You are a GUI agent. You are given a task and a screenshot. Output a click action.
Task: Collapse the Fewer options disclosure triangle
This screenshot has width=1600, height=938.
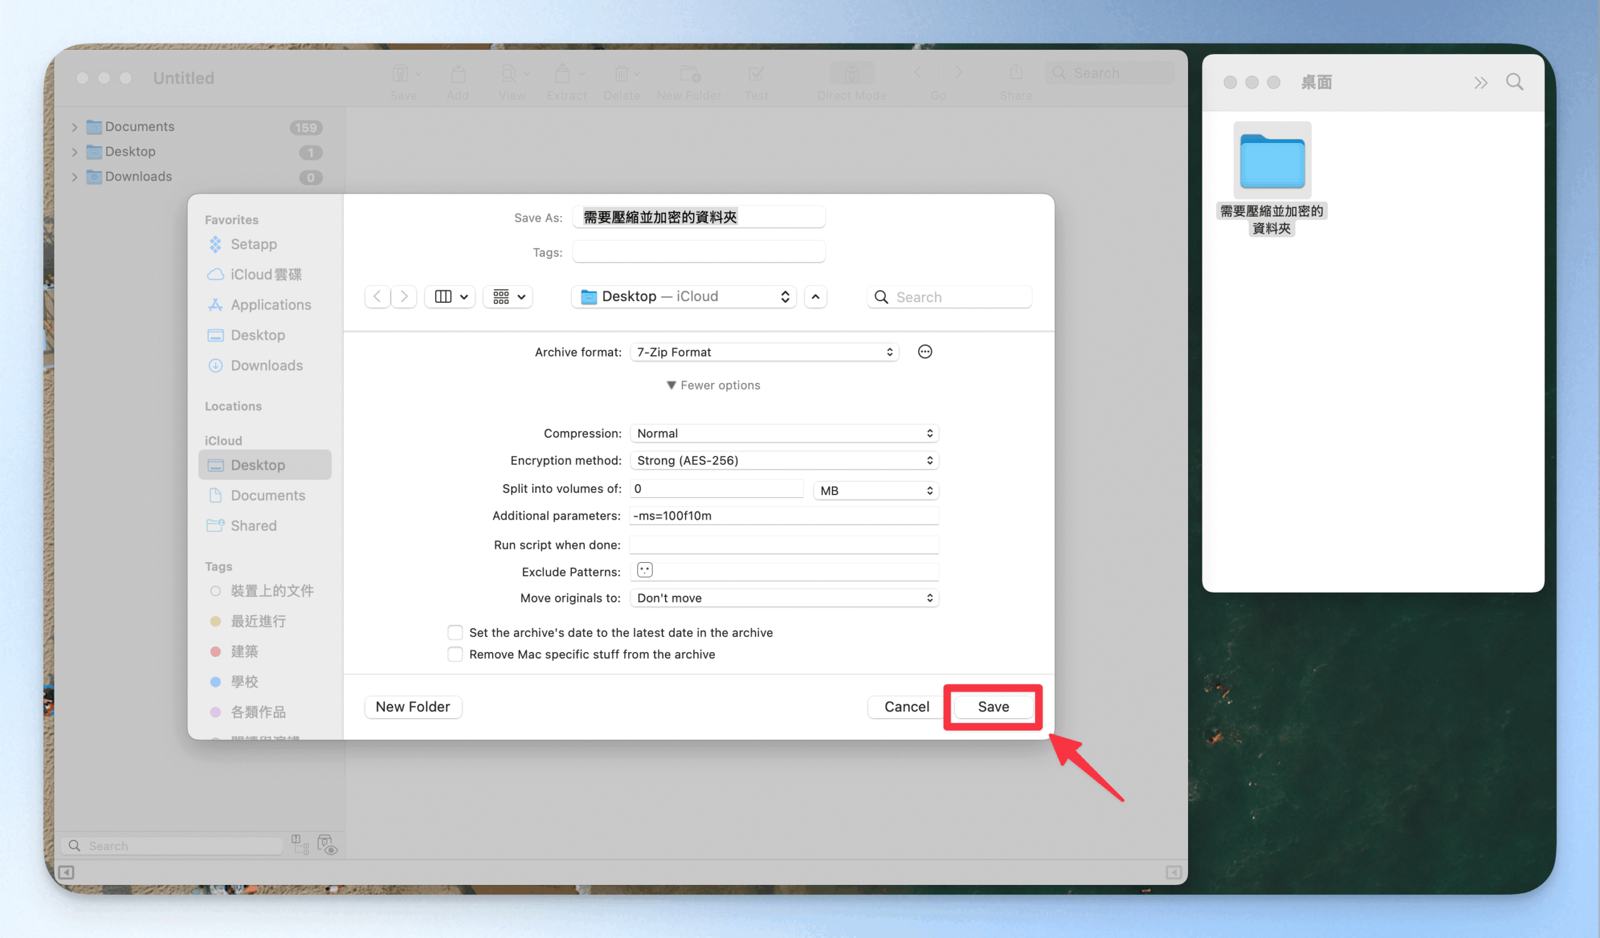click(671, 385)
